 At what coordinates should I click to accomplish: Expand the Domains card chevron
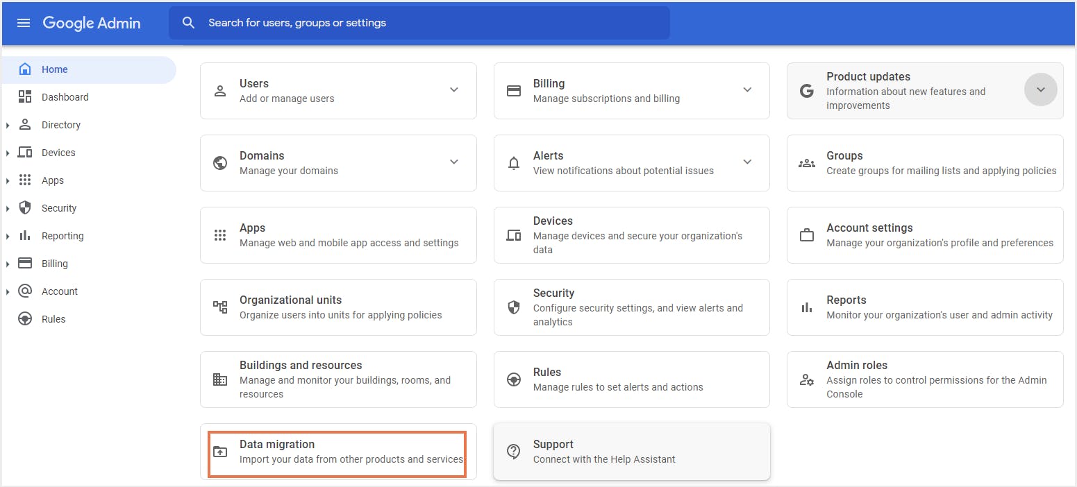pos(454,162)
